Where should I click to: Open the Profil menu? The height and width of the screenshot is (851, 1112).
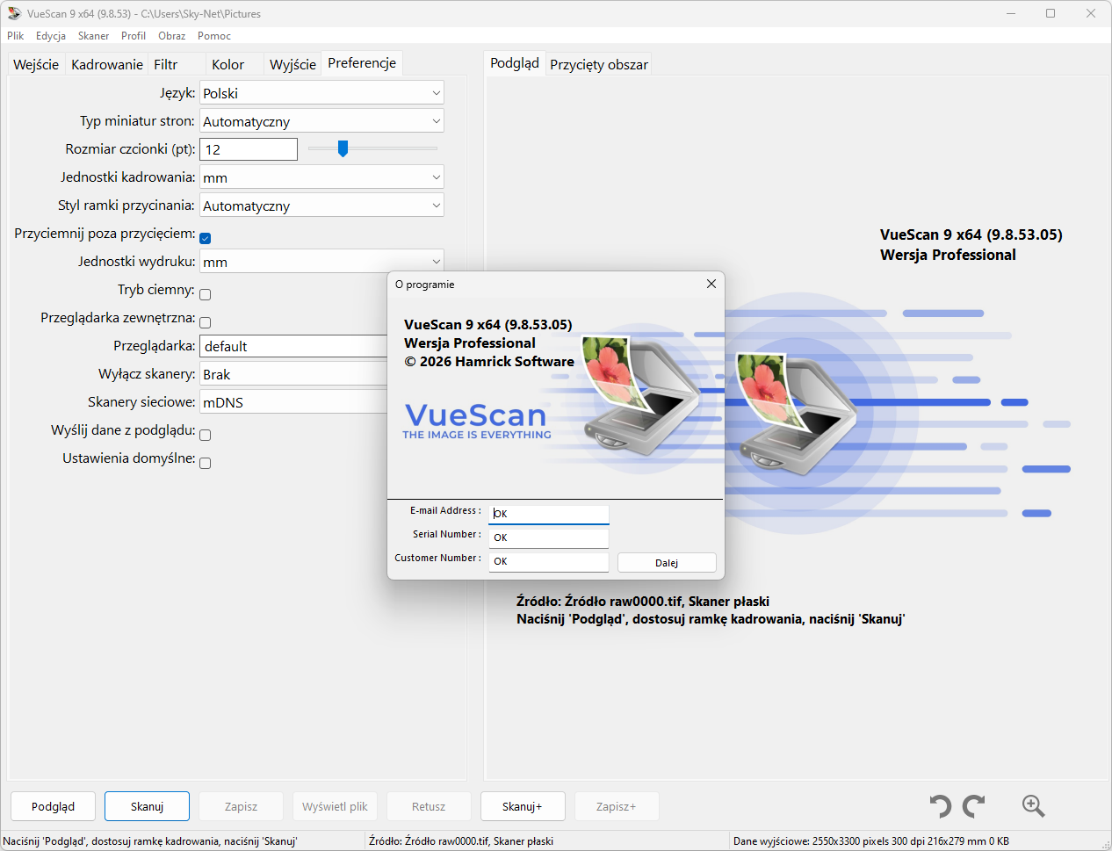(134, 36)
